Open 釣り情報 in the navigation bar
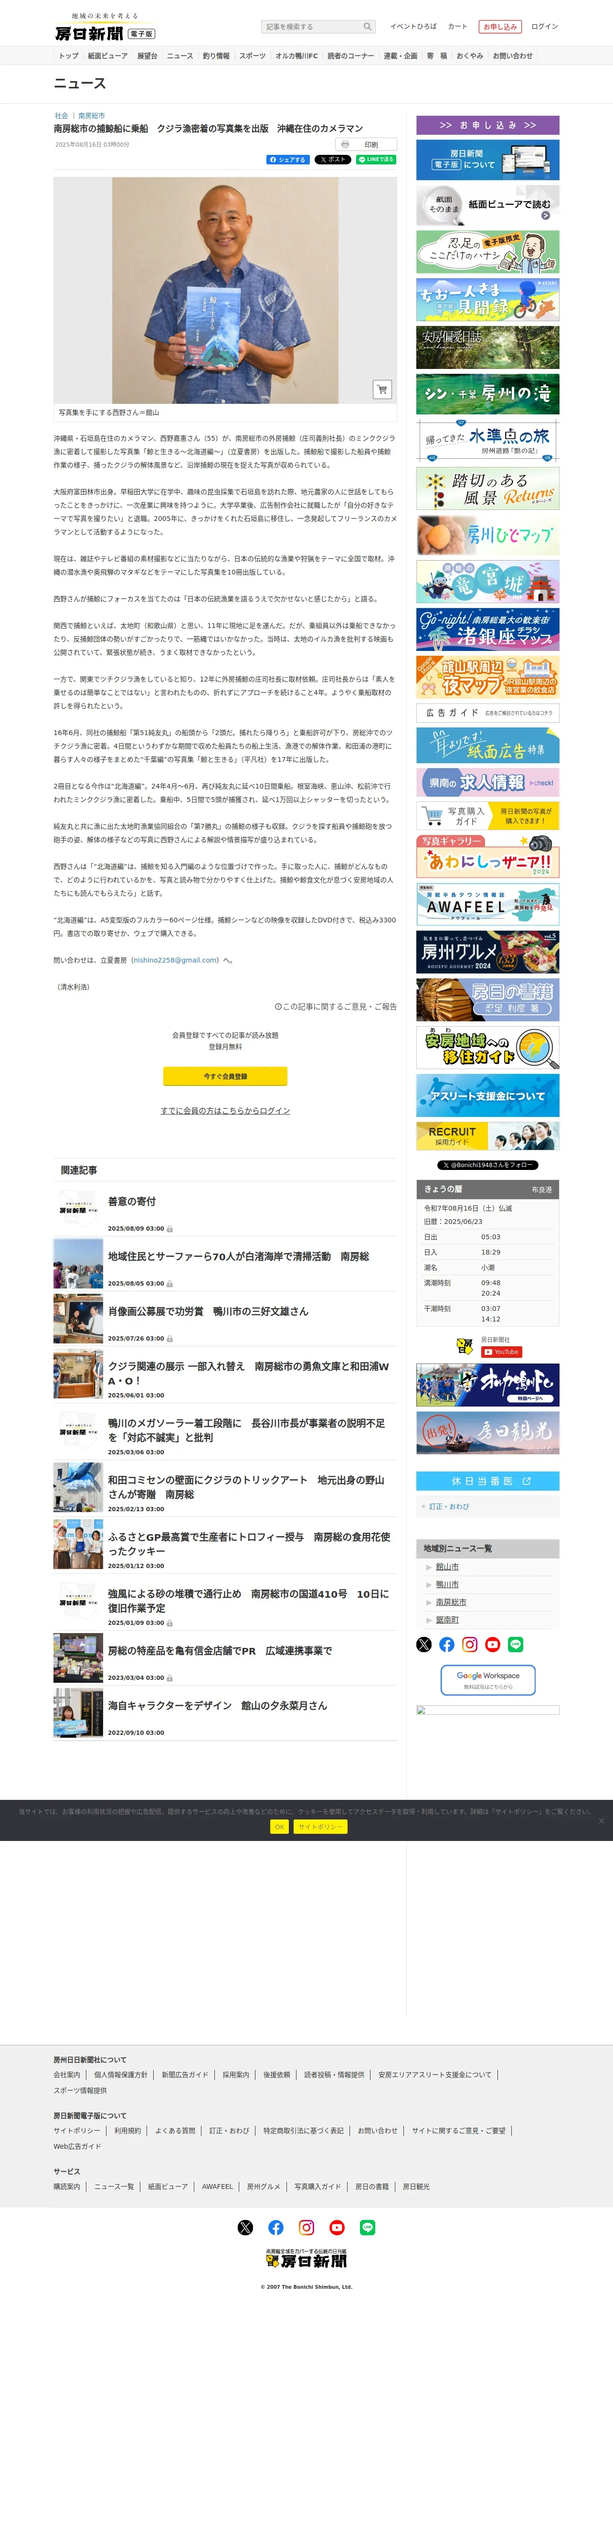The height and width of the screenshot is (2533, 613). pyautogui.click(x=216, y=56)
